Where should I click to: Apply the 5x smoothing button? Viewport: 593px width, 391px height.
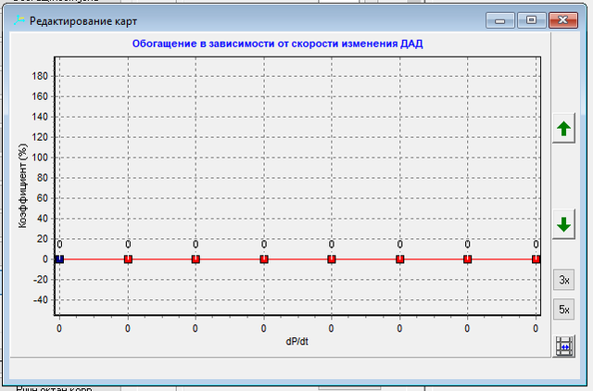coord(564,309)
